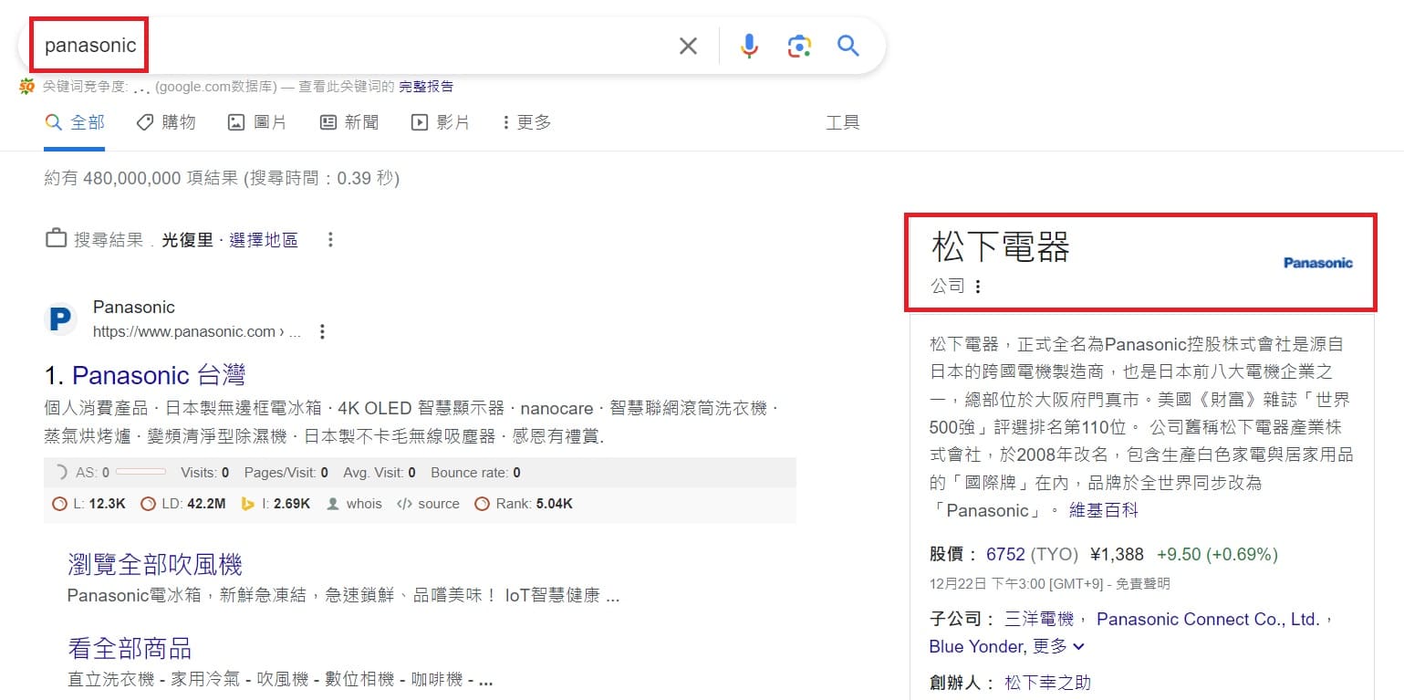Viewport: 1404px width, 700px height.
Task: Click the whois person icon
Action: 333,504
